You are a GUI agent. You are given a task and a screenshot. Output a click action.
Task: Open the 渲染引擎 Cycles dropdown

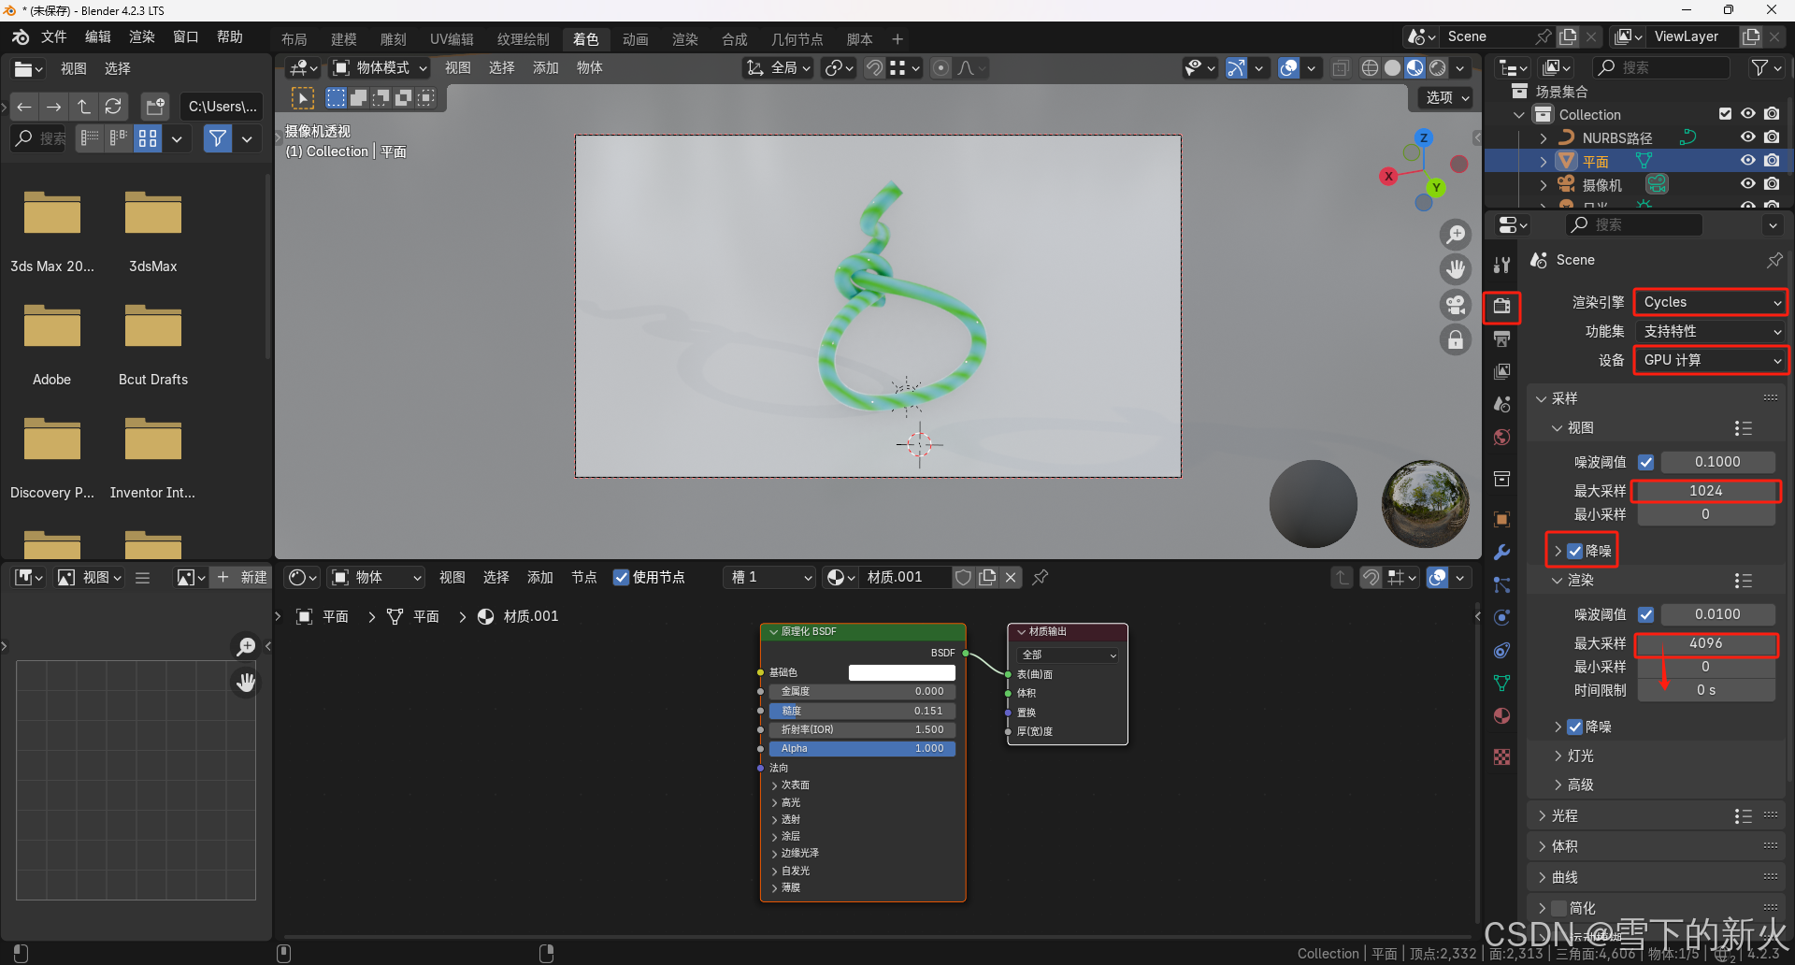pos(1710,302)
